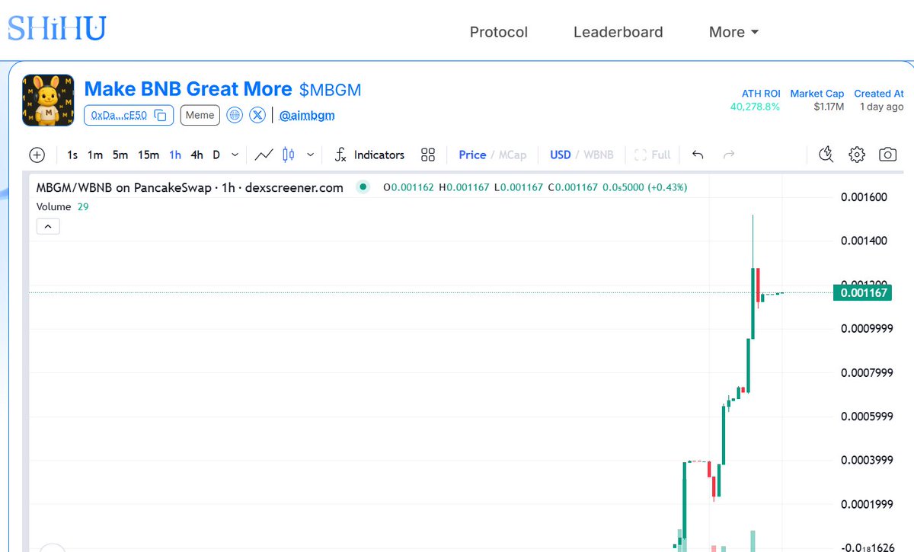
Task: Select the 4h timeframe
Action: (197, 155)
